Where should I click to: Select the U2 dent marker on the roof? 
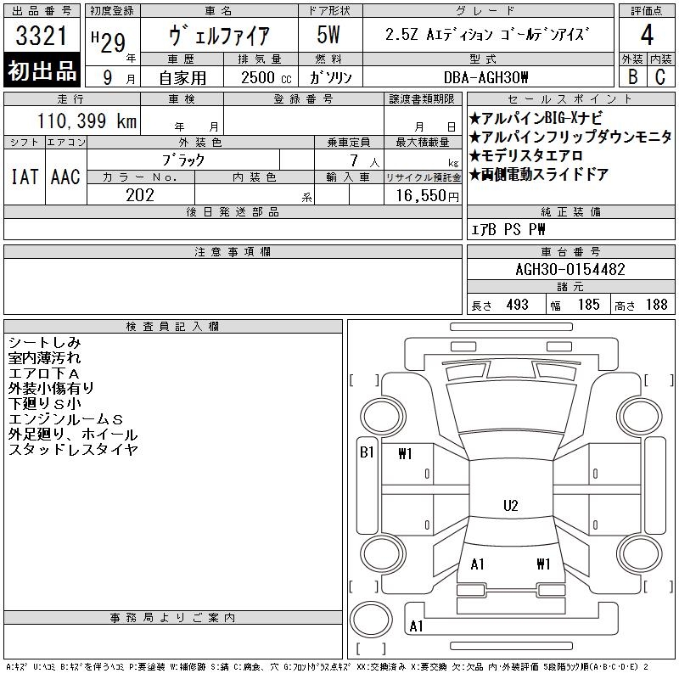click(x=510, y=506)
